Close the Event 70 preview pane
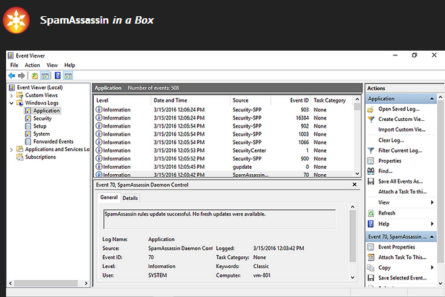 (355, 185)
